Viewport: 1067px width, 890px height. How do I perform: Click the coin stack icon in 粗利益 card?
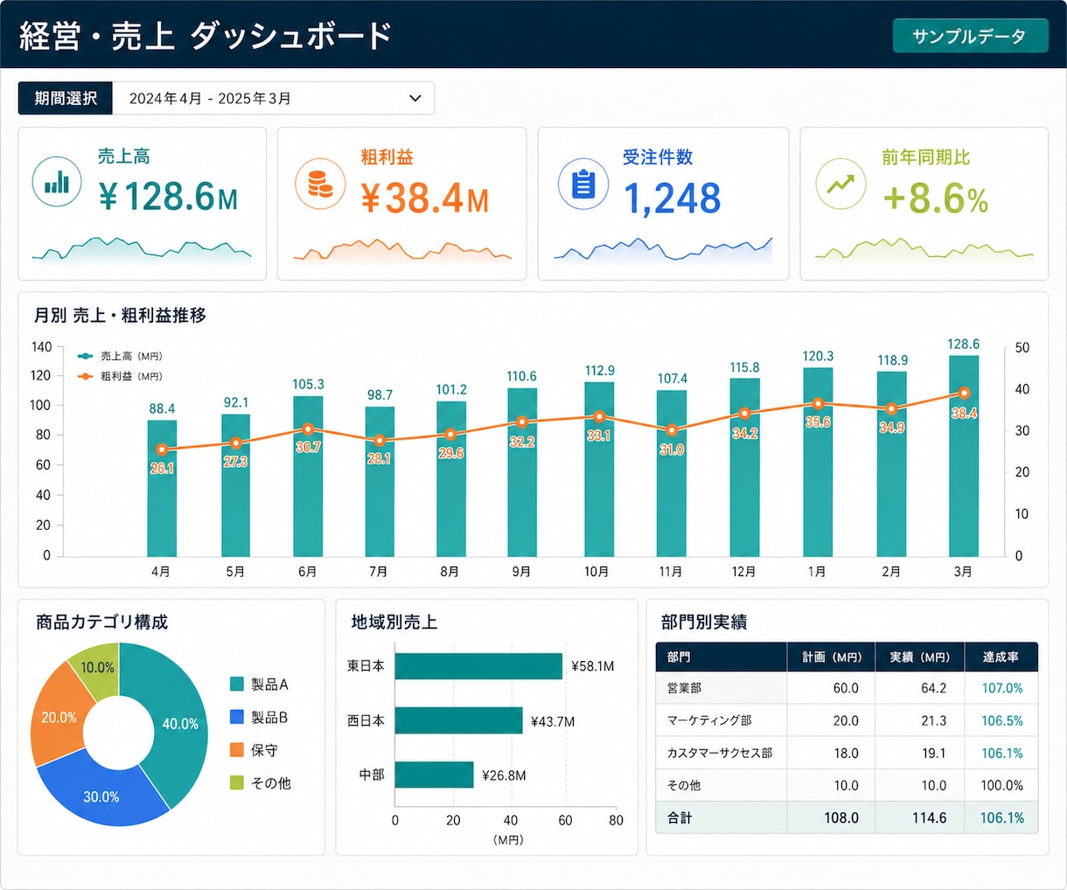click(x=320, y=184)
